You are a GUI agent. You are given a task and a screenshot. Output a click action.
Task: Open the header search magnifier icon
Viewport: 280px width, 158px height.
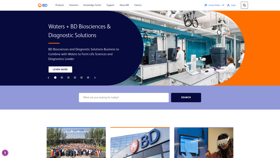[x=244, y=5]
